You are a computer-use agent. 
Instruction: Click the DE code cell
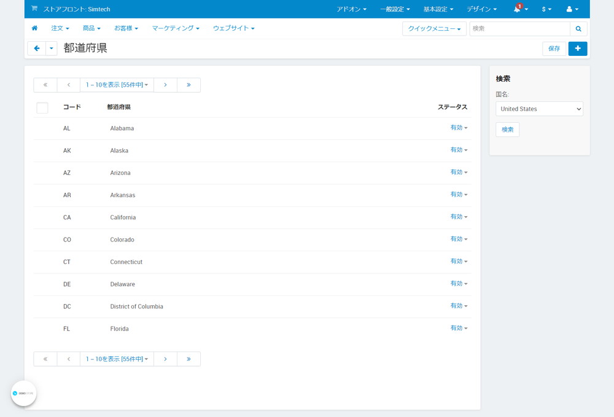(x=67, y=284)
